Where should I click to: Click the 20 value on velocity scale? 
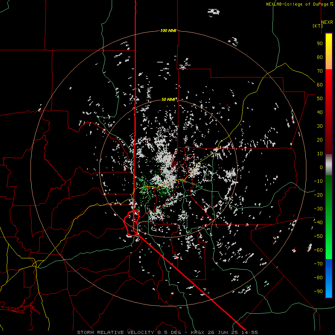pyautogui.click(x=320, y=140)
